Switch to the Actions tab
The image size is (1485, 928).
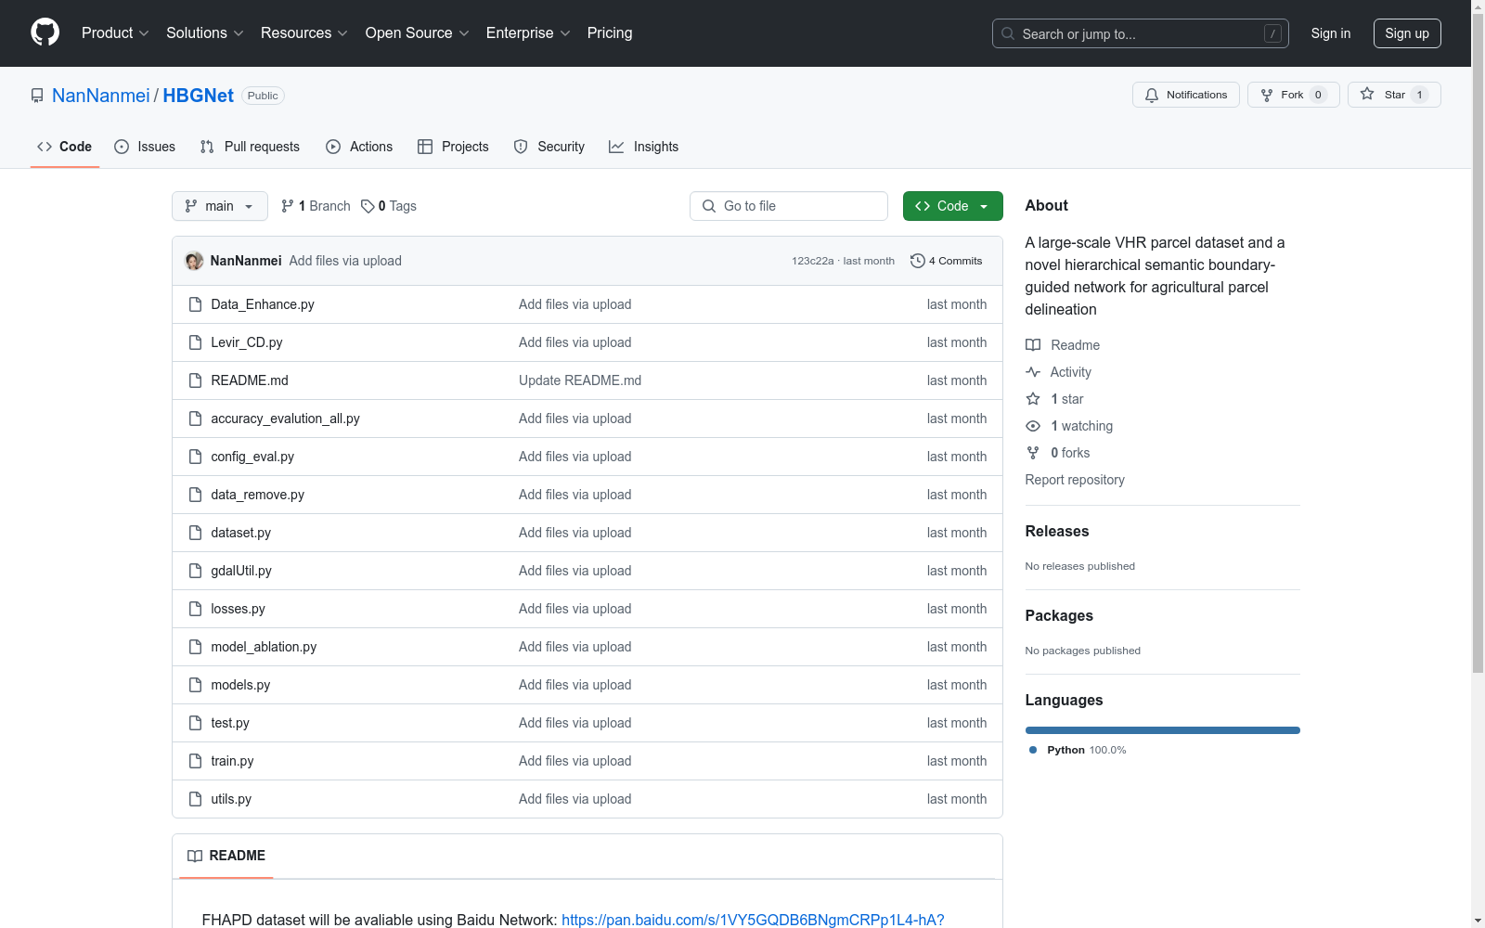[359, 147]
